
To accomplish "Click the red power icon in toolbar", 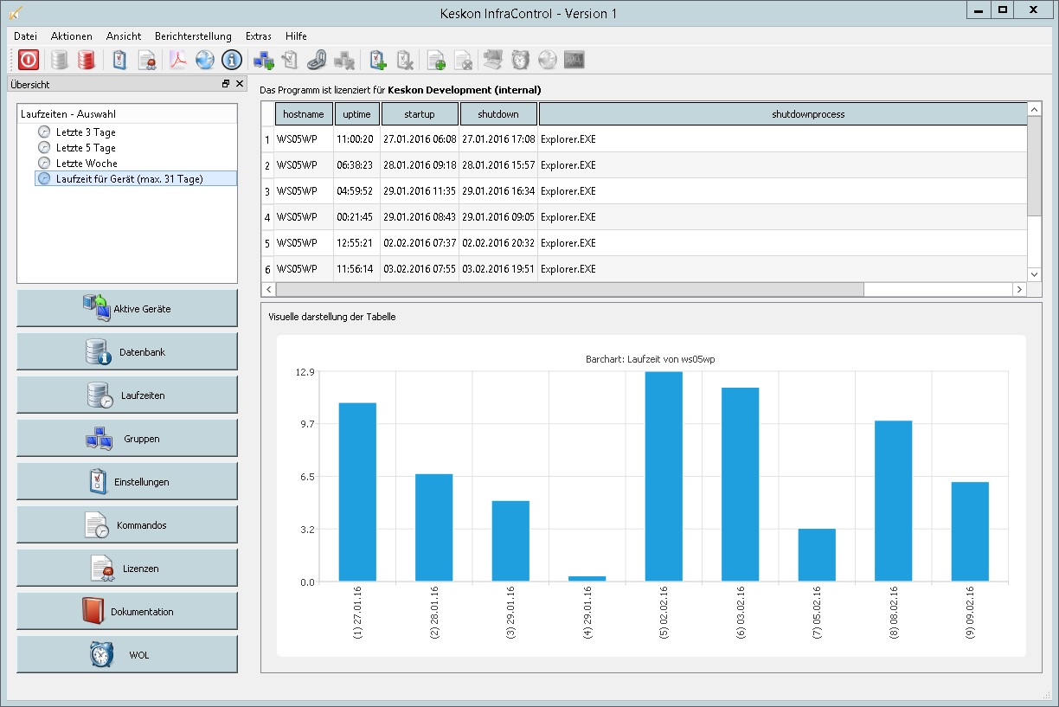I will [29, 60].
